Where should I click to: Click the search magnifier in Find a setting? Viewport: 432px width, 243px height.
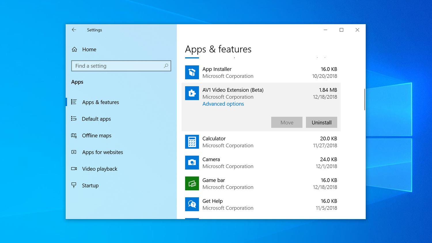pos(166,66)
